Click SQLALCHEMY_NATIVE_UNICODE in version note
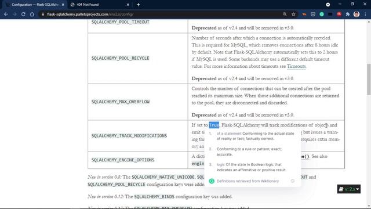The width and height of the screenshot is (371, 209). 163,177
